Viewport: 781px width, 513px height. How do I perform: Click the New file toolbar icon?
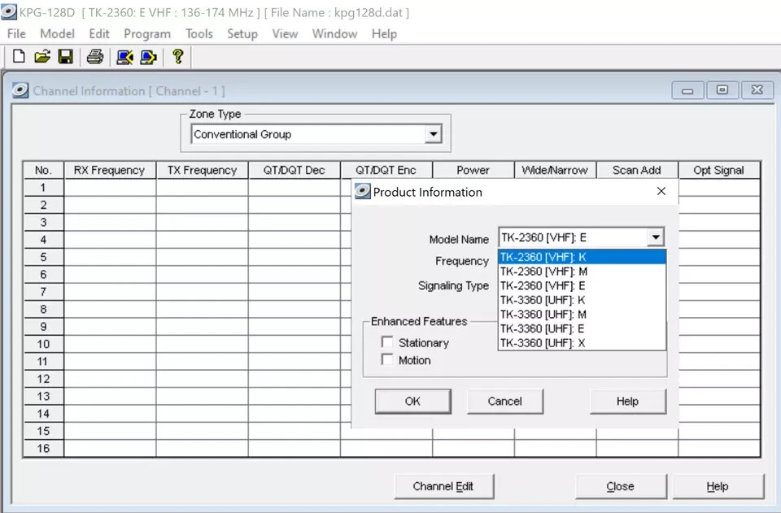[19, 57]
